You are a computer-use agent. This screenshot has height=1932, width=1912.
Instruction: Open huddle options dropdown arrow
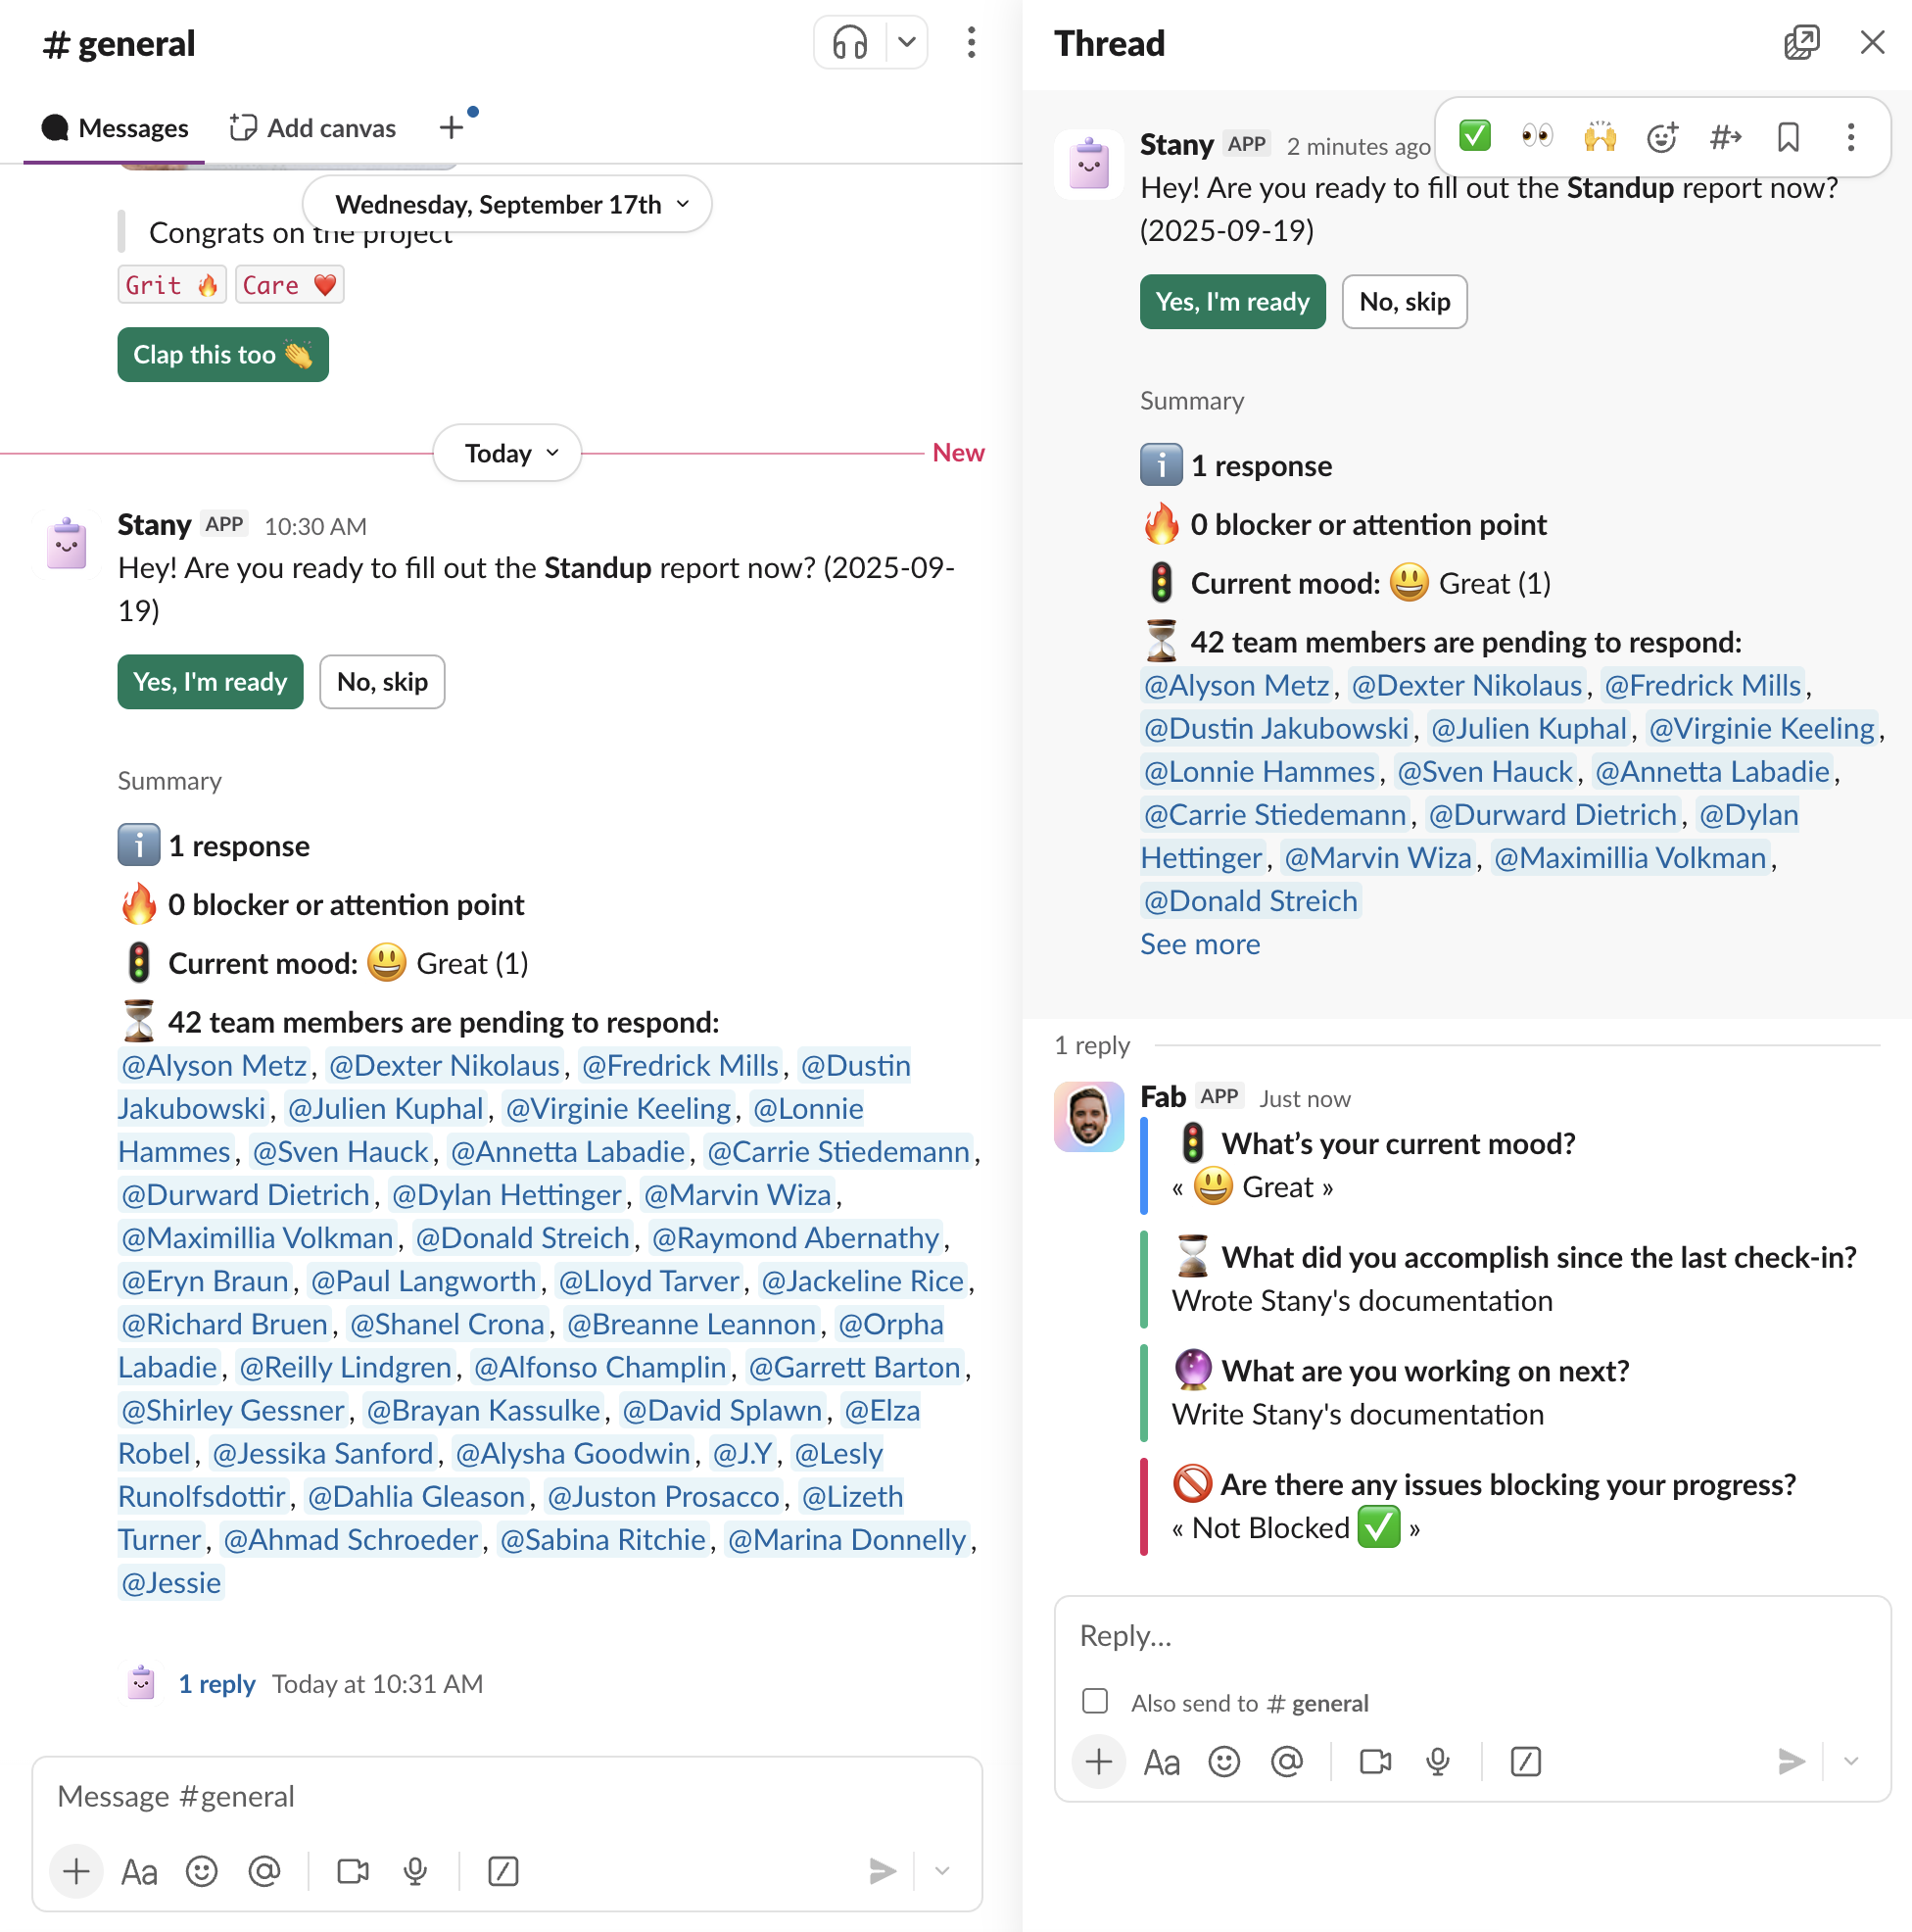907,43
